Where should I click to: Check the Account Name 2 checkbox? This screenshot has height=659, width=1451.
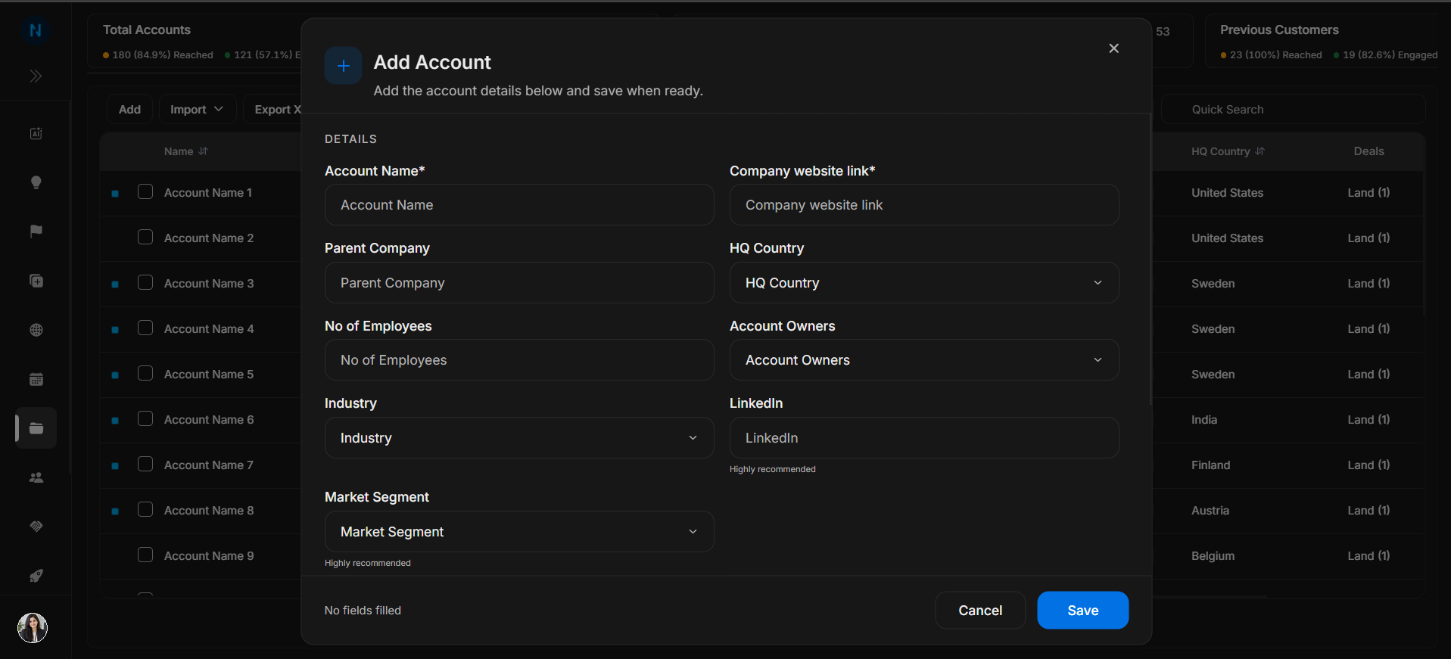click(145, 238)
